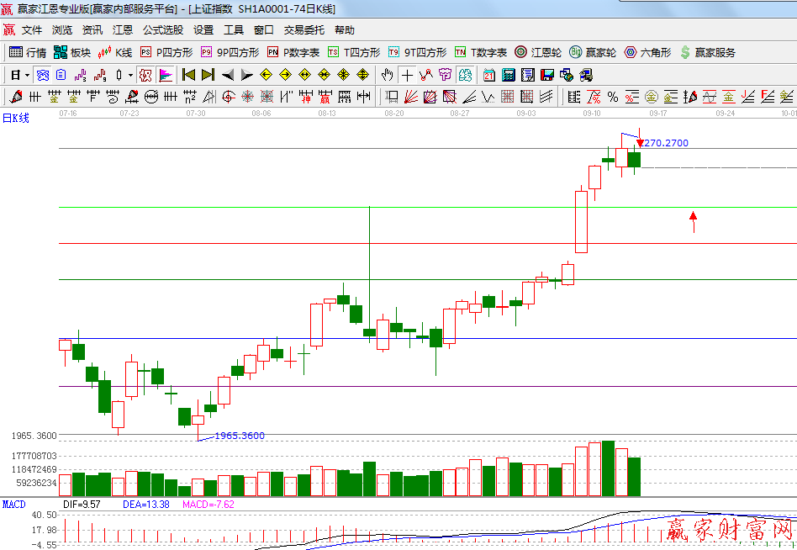Screen dimensions: 797x550
Task: Open the candlestick style dropdown arrow
Action: [x=129, y=75]
